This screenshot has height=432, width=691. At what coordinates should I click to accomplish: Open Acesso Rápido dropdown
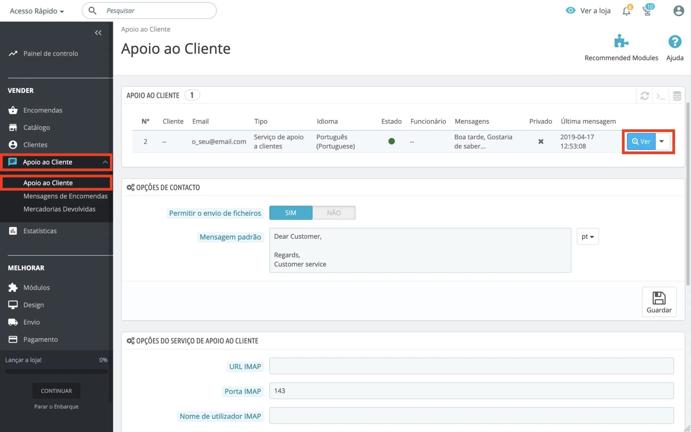37,11
